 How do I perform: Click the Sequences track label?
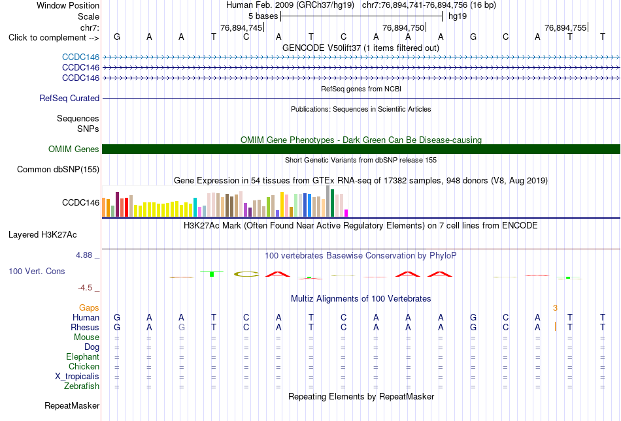[x=78, y=118]
